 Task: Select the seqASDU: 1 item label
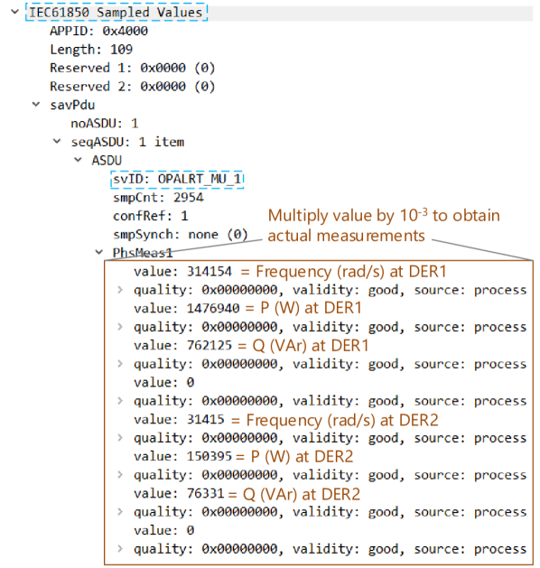127,142
